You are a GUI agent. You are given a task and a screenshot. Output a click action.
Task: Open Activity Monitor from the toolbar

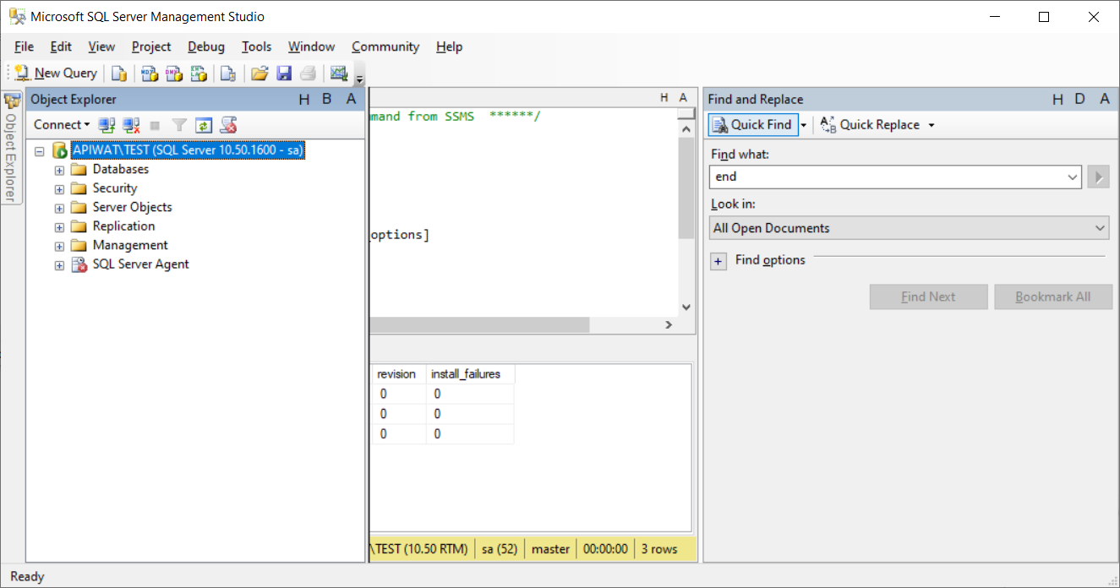click(x=339, y=73)
